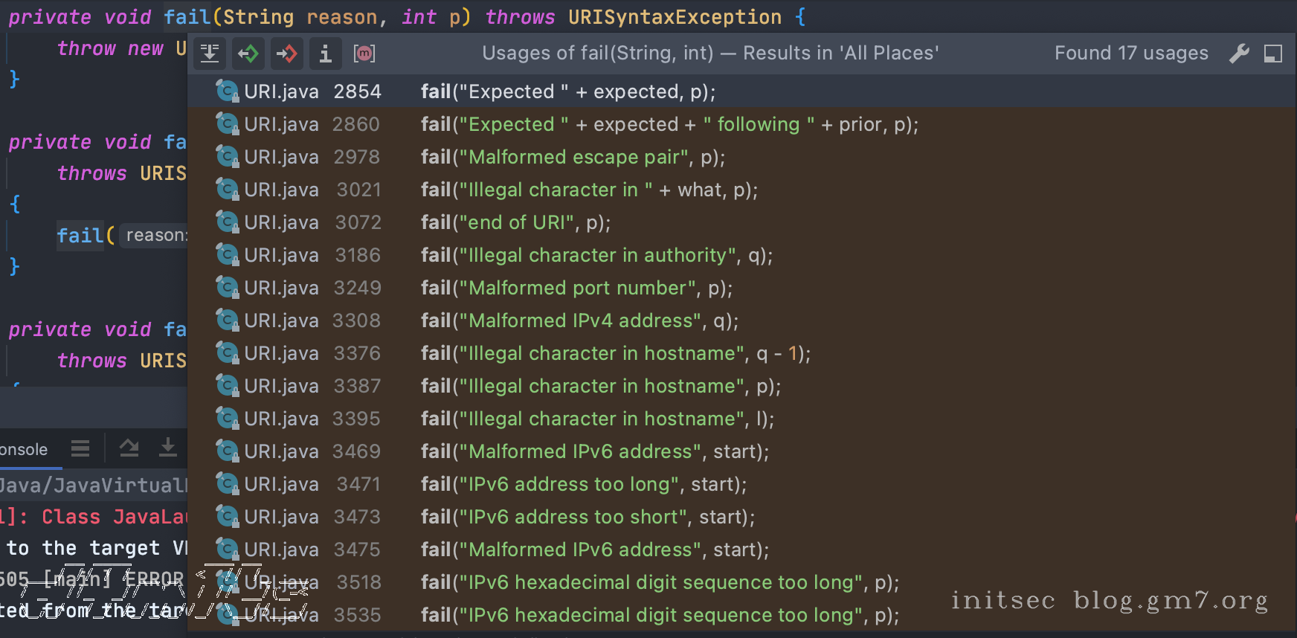This screenshot has height=638, width=1297.
Task: Click the circular [m] icon in the toolbar
Action: coord(364,54)
